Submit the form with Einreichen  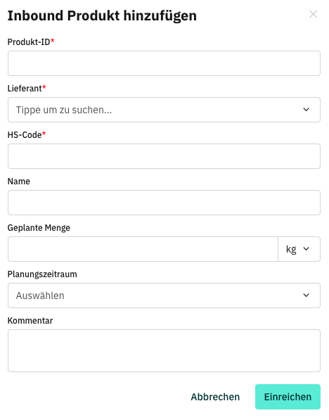(288, 397)
